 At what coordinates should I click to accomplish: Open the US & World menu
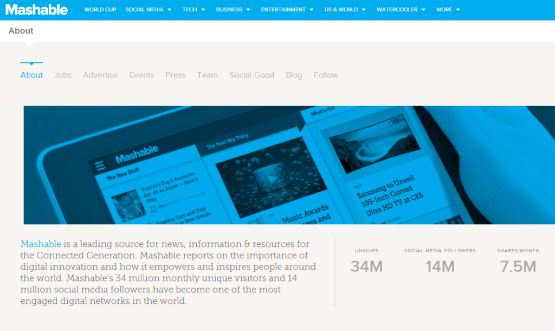pos(341,10)
